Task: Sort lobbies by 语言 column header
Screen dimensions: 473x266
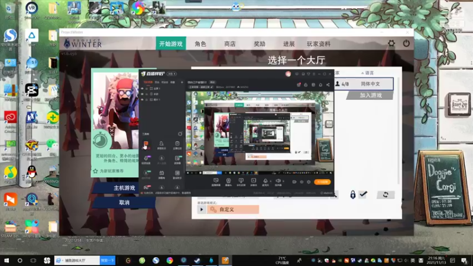Action: coord(368,73)
